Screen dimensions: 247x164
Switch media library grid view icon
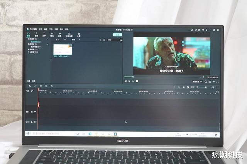[x=104, y=40]
